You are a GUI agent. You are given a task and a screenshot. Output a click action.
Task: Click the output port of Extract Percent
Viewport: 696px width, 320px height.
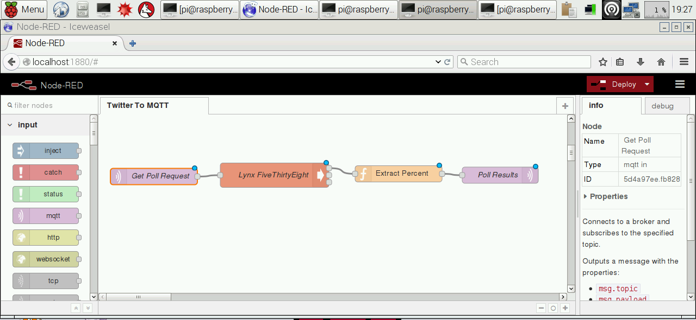tap(442, 174)
